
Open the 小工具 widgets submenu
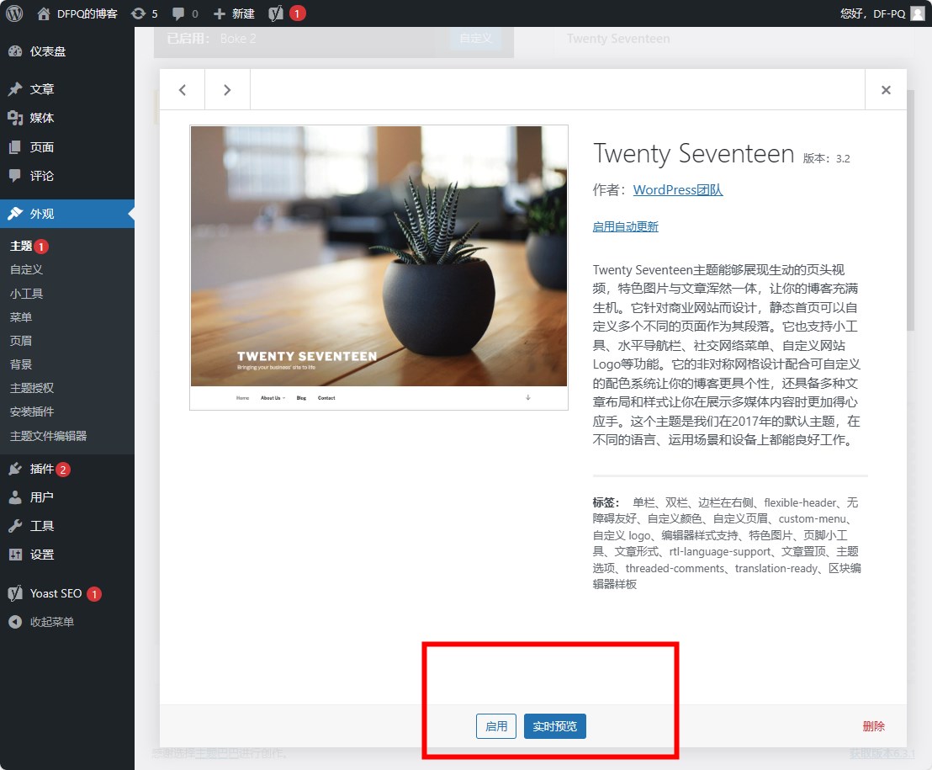[26, 293]
